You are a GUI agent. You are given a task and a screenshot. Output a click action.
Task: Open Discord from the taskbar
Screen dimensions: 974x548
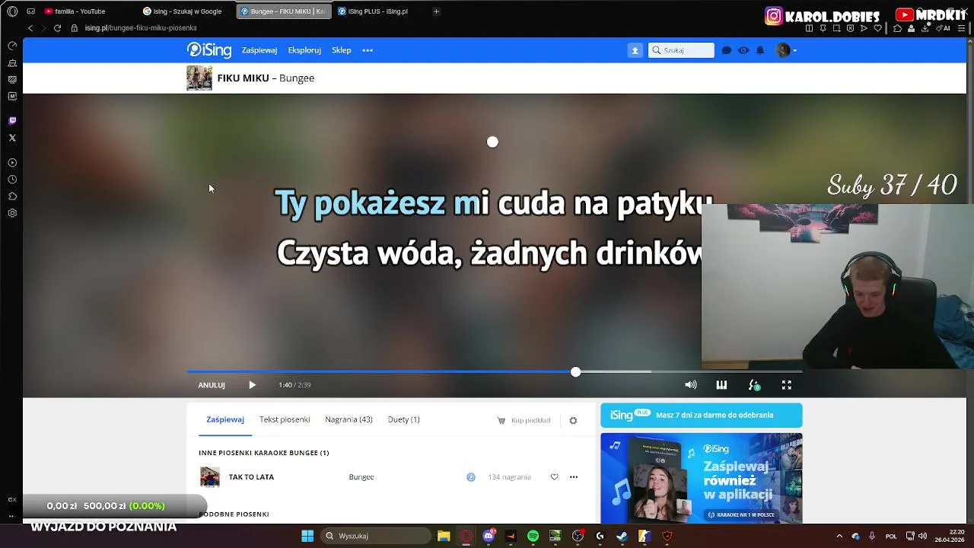(489, 536)
